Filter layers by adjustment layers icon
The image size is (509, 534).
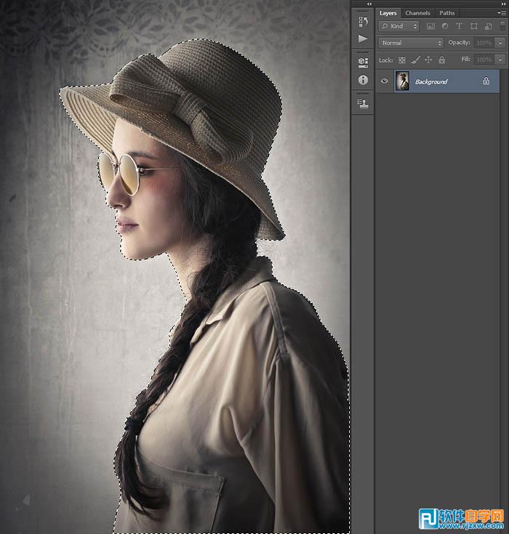point(444,26)
